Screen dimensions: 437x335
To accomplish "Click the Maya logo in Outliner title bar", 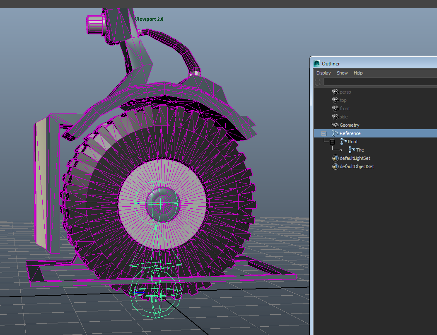I will click(x=317, y=63).
